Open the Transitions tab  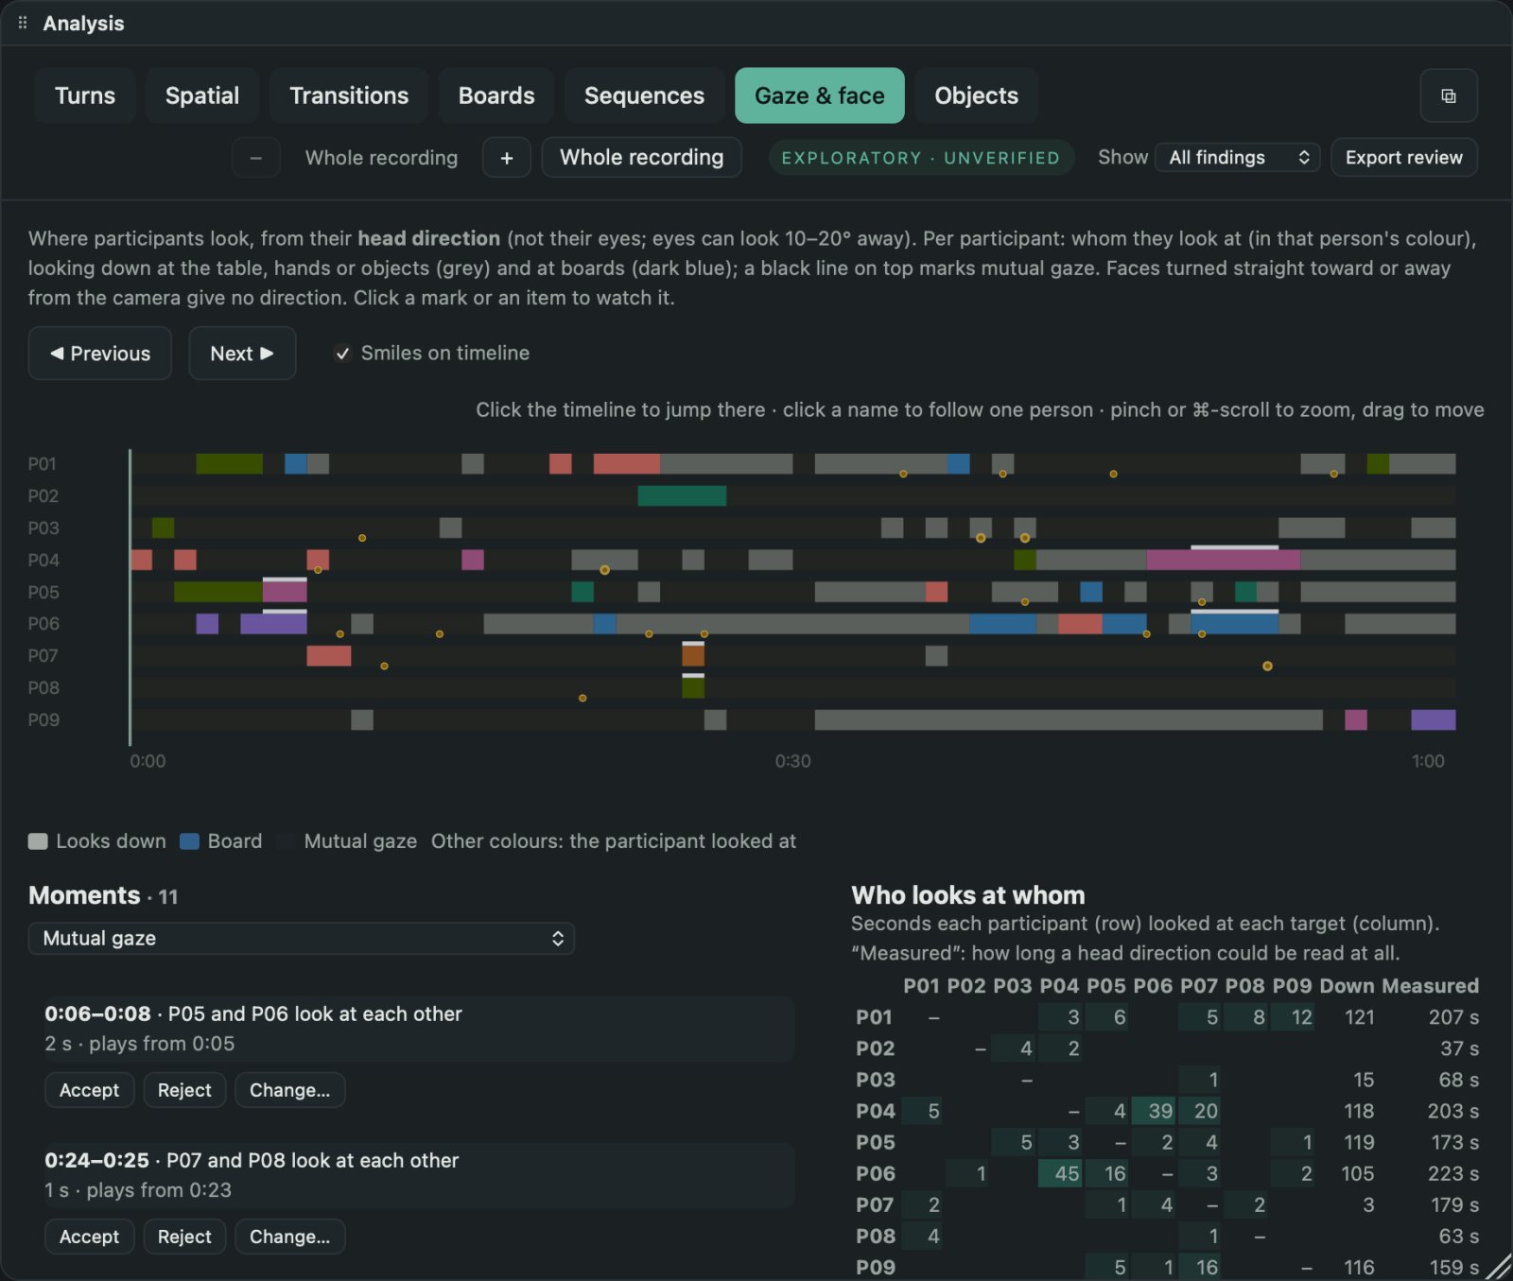[x=349, y=95]
